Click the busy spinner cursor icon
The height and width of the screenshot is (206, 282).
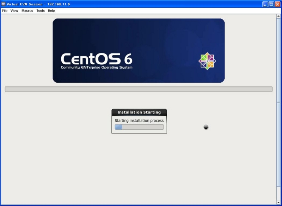point(206,127)
